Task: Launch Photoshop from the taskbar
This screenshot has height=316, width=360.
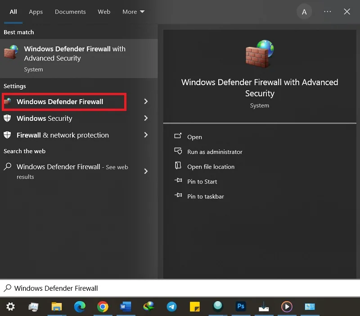Action: tap(241, 307)
